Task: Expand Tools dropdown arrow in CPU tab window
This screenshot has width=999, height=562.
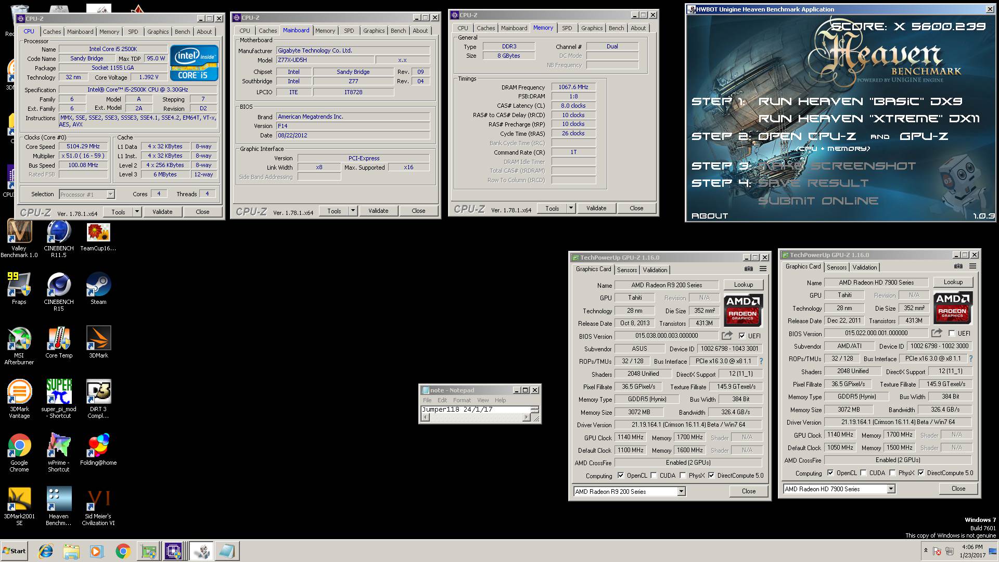Action: click(x=137, y=212)
